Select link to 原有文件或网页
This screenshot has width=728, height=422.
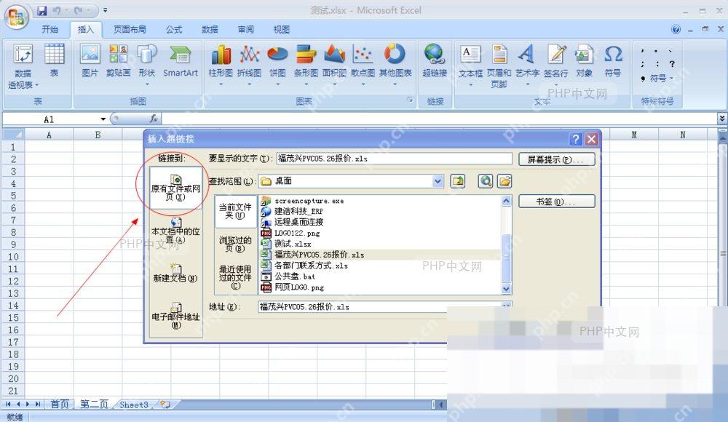point(175,188)
